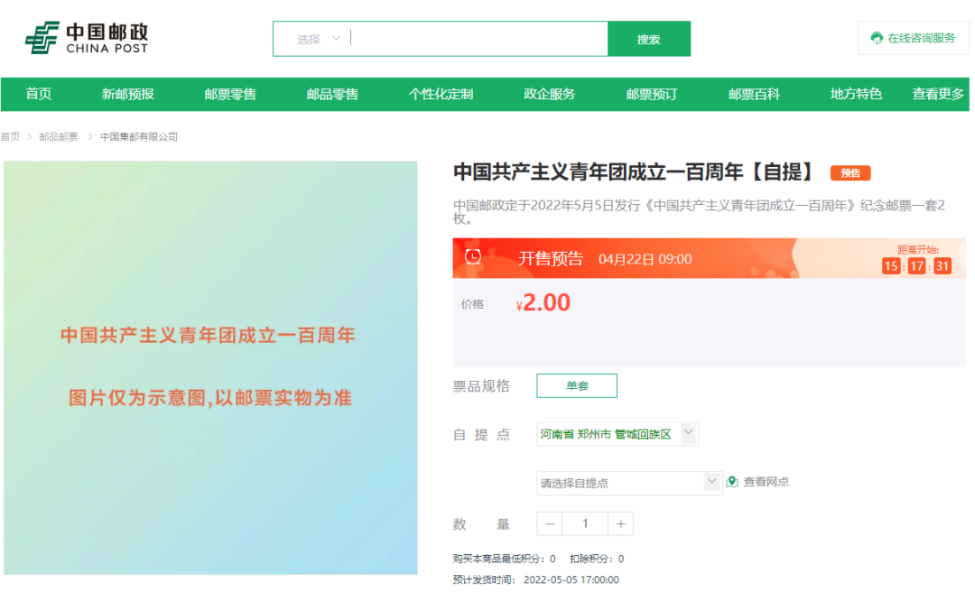Click the 购买本商品最低积分 text
This screenshot has width=975, height=593.
click(x=505, y=559)
